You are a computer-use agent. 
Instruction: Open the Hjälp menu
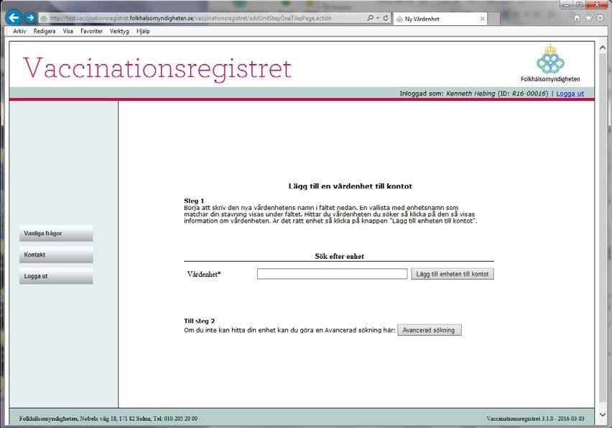(143, 31)
